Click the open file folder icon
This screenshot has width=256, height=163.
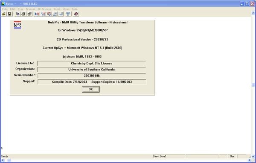tap(3, 14)
